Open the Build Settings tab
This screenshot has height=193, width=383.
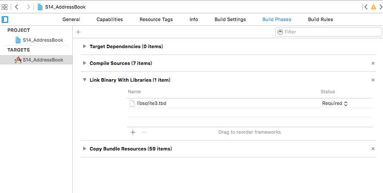point(230,19)
